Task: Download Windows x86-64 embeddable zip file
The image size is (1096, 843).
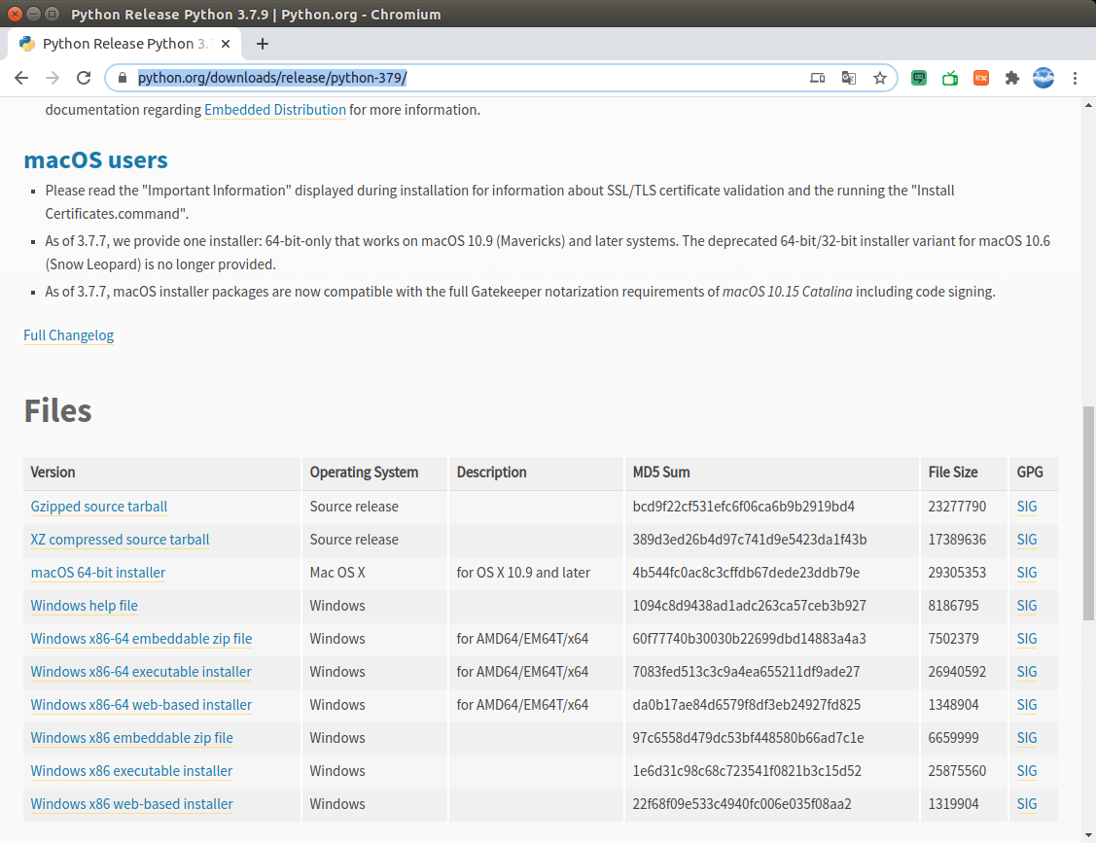Action: 141,639
